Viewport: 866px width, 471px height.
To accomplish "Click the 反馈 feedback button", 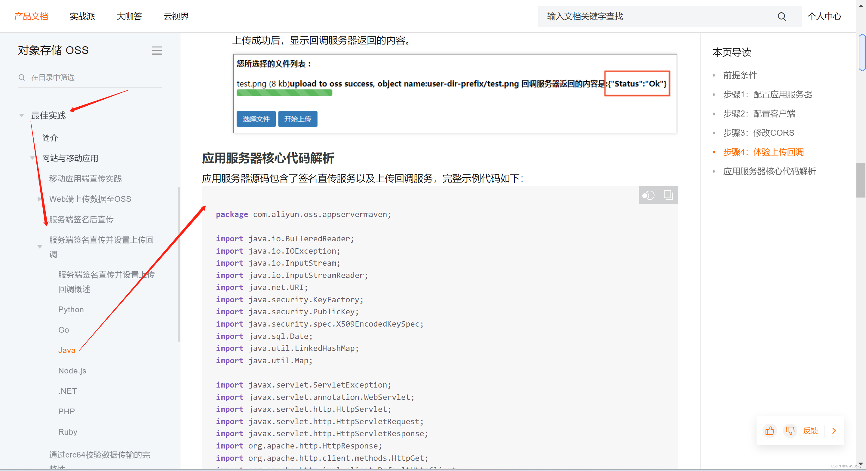I will 810,431.
